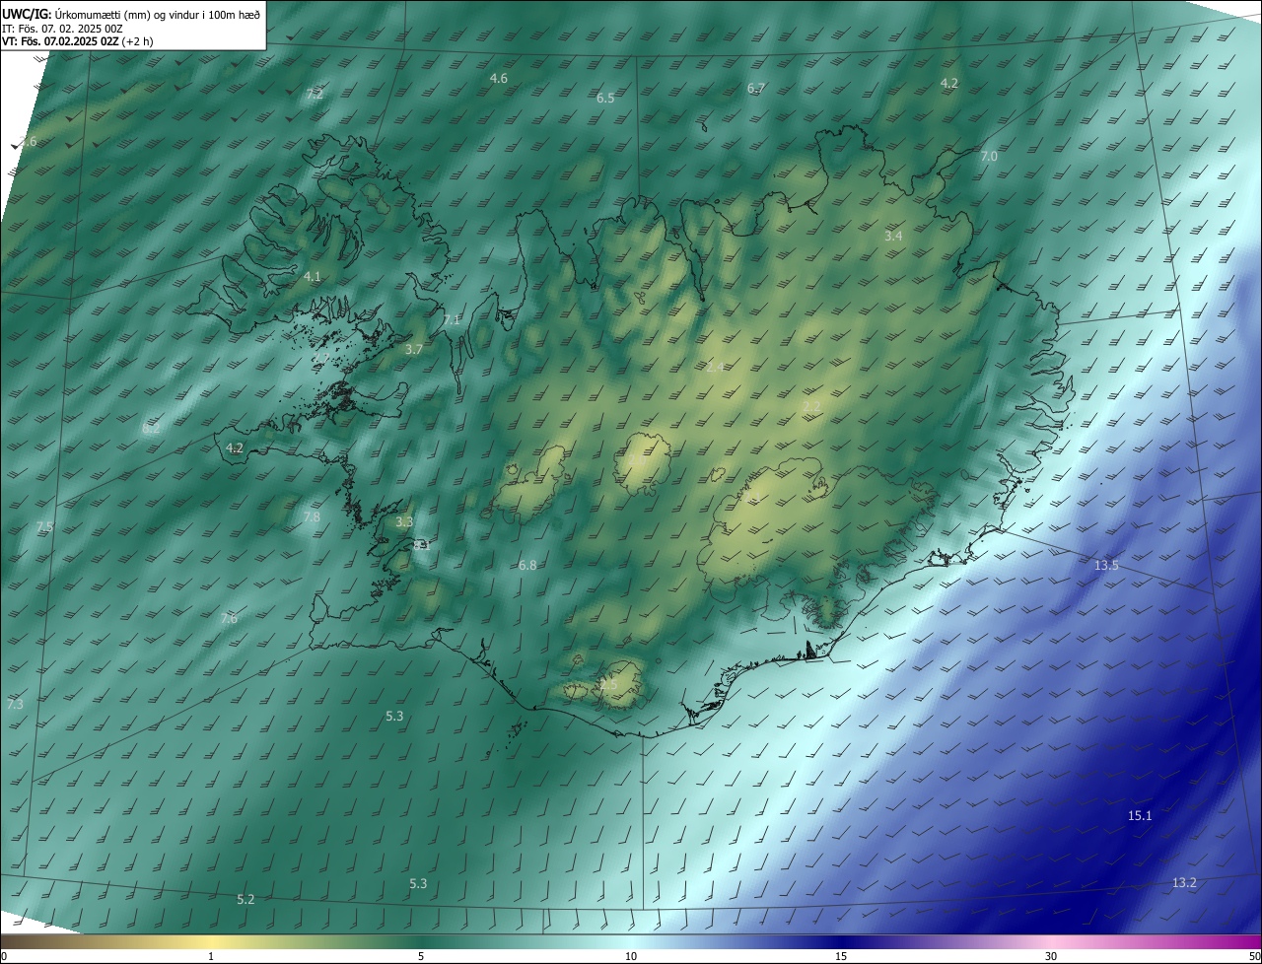
Task: Click the 6.5 value label
Action: click(605, 99)
